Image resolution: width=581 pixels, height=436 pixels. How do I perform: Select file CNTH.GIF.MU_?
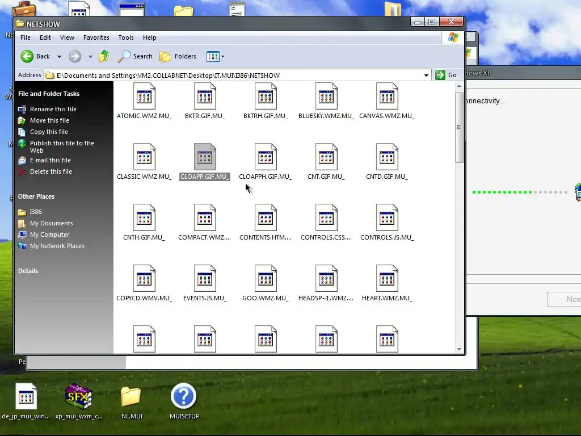(x=144, y=223)
